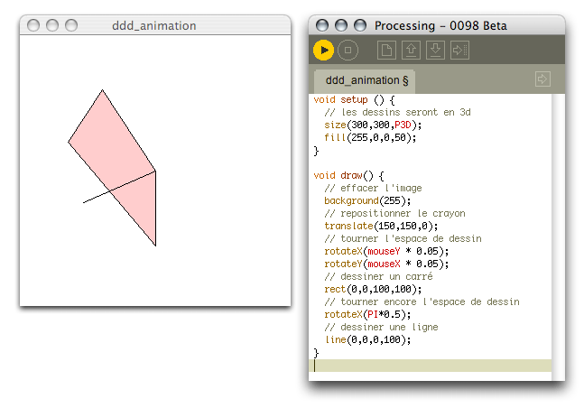The image size is (584, 408).
Task: Minimize the Processing editor window
Action: [342, 25]
